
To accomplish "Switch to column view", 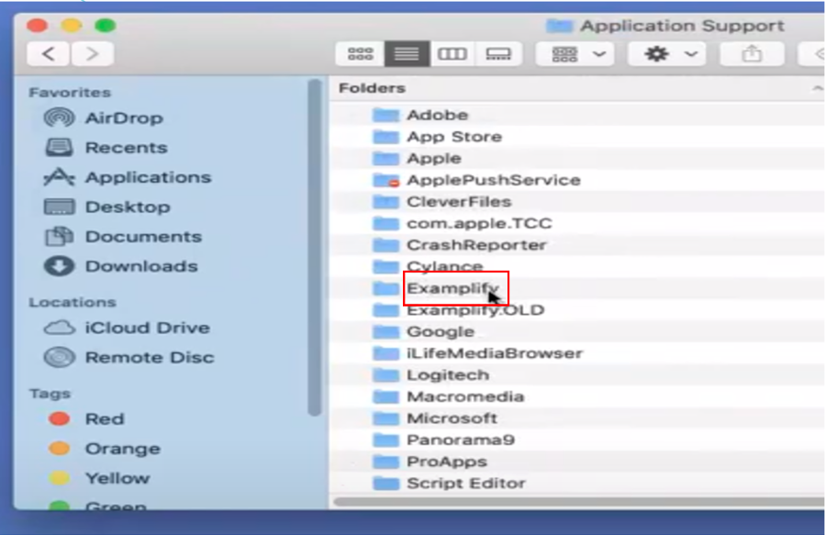I will point(452,53).
